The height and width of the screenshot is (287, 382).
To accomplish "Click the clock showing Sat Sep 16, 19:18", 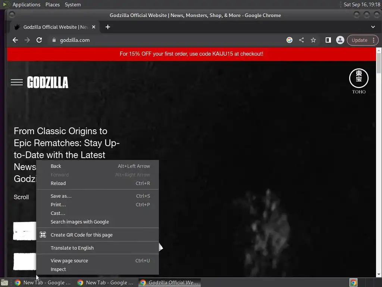I will click(362, 4).
